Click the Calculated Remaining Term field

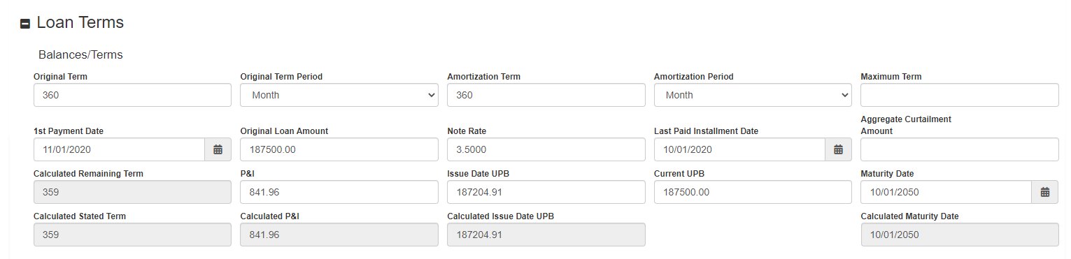click(x=132, y=192)
